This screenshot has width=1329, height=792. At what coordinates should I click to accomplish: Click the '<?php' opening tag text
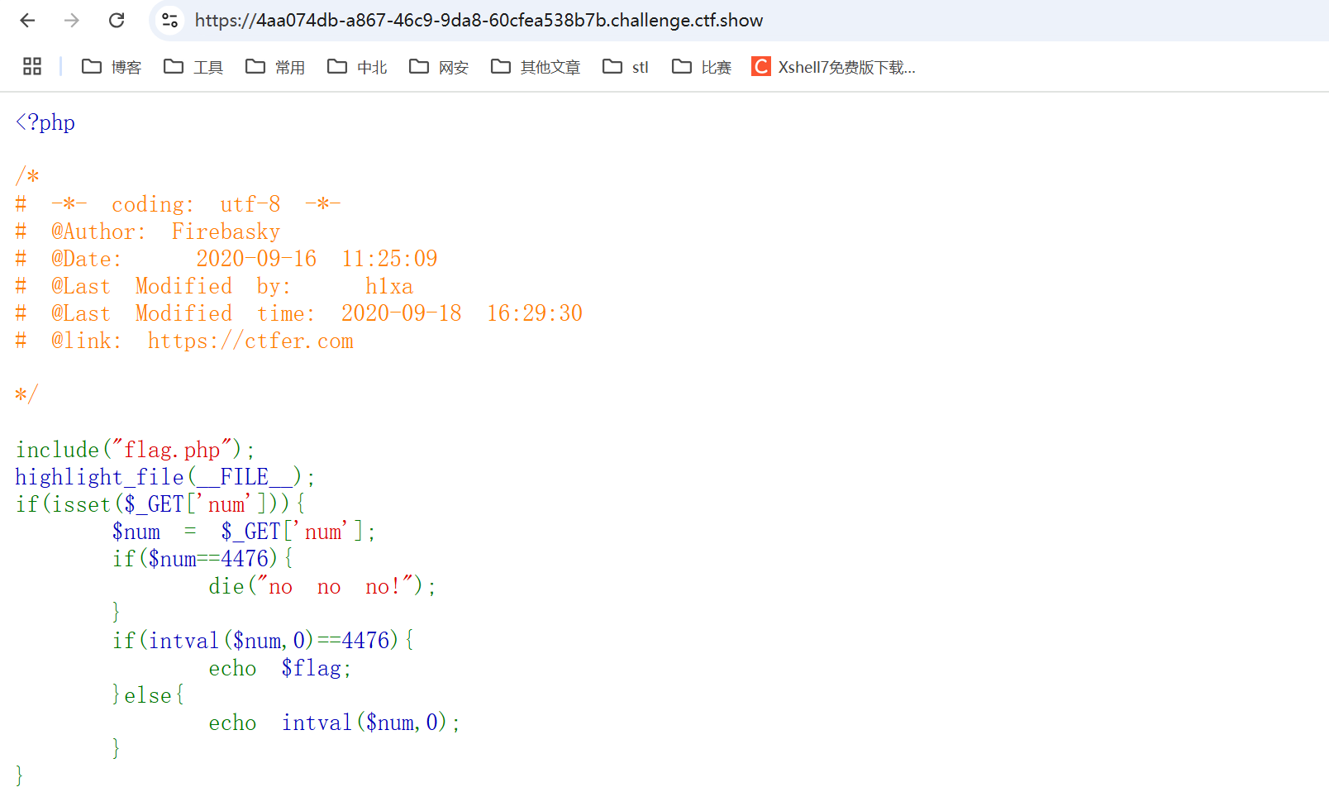tap(45, 122)
